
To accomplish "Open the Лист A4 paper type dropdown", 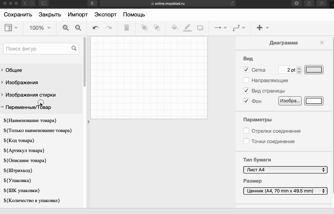I will click(x=285, y=170).
